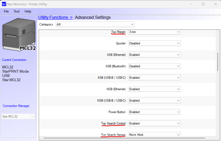Open the File menu
Image resolution: width=221 pixels, height=141 pixels.
(6, 11)
